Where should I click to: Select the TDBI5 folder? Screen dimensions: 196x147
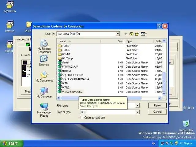(x=64, y=46)
